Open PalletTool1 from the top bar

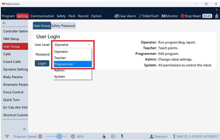click(148, 16)
